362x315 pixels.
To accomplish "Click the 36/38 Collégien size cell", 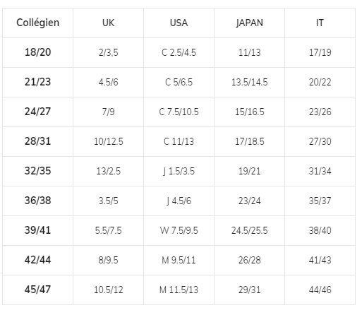I will (x=37, y=201).
